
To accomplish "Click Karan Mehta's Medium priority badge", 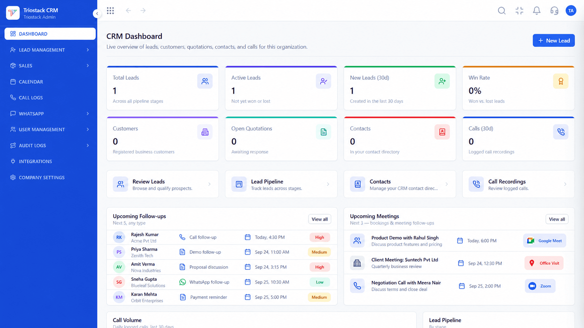I will (319, 297).
